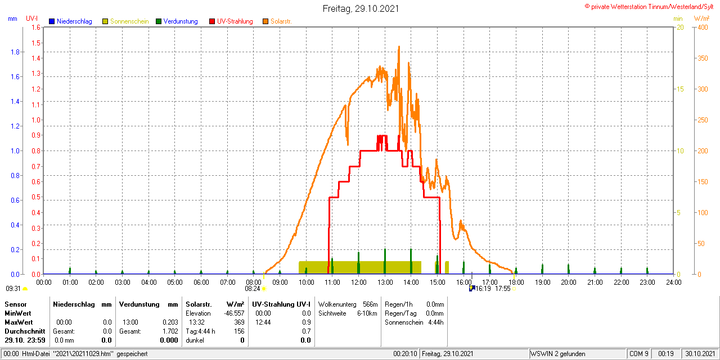Image resolution: width=720 pixels, height=360 pixels.
Task: Click the UV-Strahlung UV-I column header
Action: point(281,304)
